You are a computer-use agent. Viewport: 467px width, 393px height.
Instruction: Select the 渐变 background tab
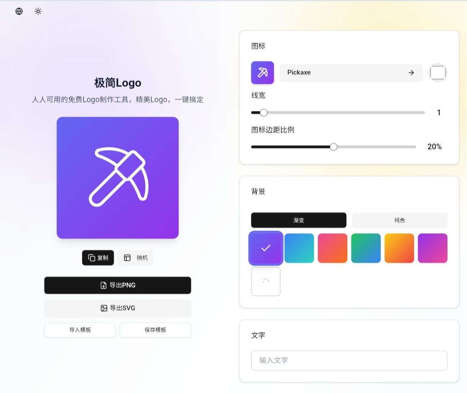[x=298, y=220]
